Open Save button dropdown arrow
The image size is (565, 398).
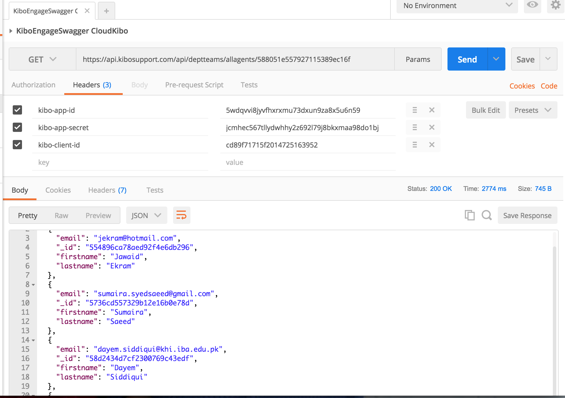[548, 59]
